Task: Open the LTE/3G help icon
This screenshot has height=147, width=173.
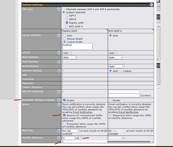Action: (59, 53)
